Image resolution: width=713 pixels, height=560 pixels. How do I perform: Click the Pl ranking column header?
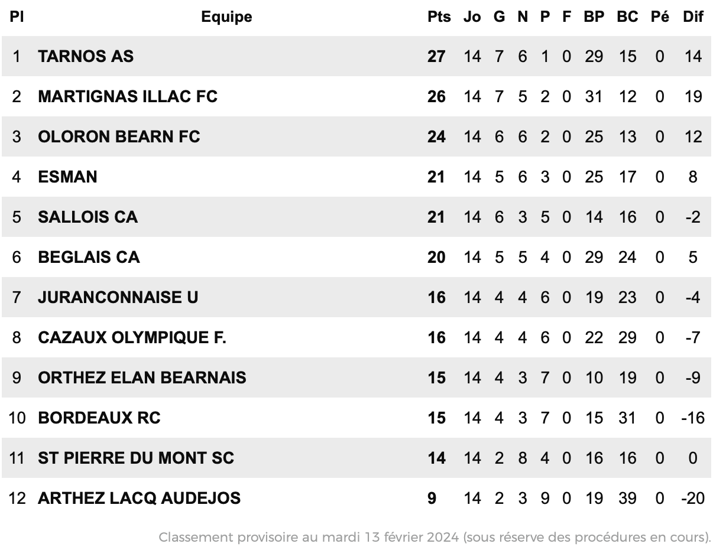pyautogui.click(x=17, y=17)
